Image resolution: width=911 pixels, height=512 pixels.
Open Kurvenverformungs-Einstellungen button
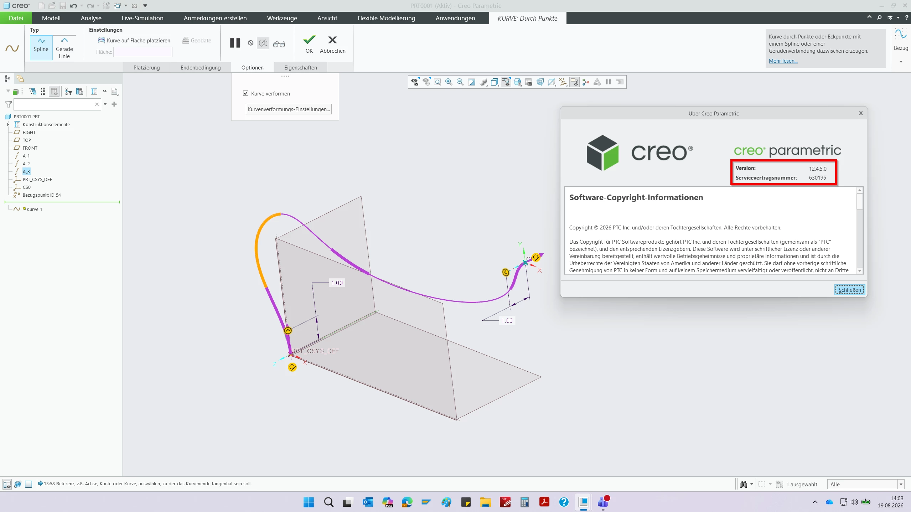(289, 109)
